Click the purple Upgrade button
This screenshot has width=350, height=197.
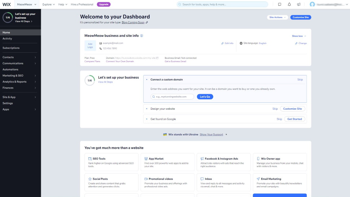[x=104, y=4]
